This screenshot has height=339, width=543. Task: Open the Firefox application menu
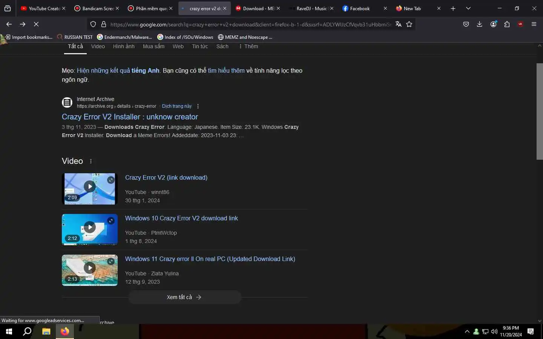[534, 24]
